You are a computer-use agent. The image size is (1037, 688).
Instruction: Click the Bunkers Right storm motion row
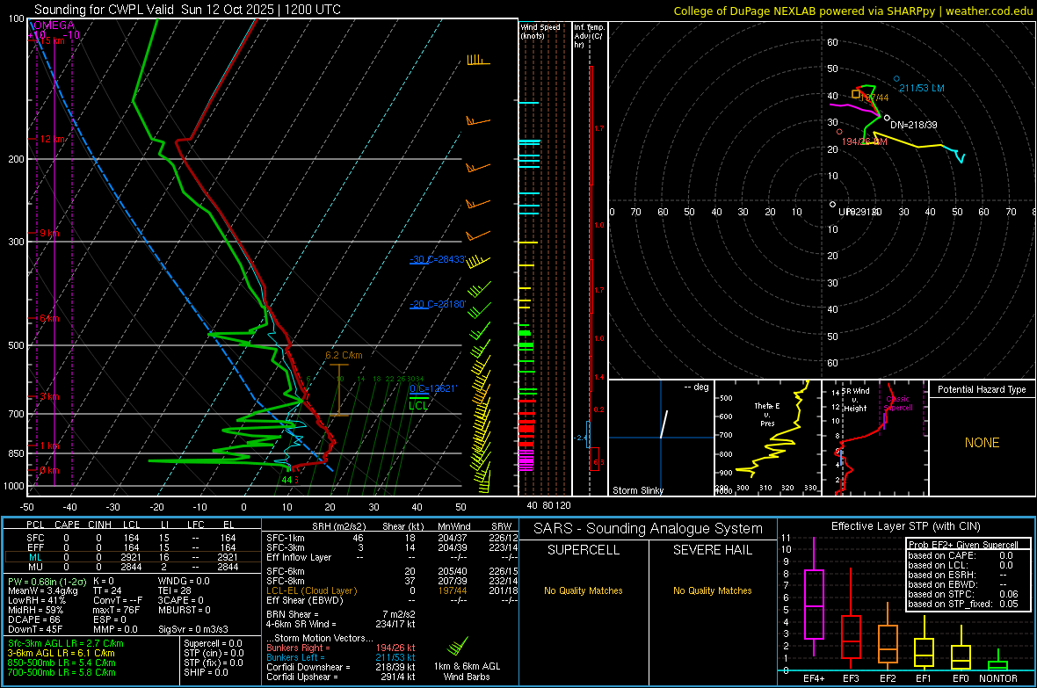click(341, 648)
